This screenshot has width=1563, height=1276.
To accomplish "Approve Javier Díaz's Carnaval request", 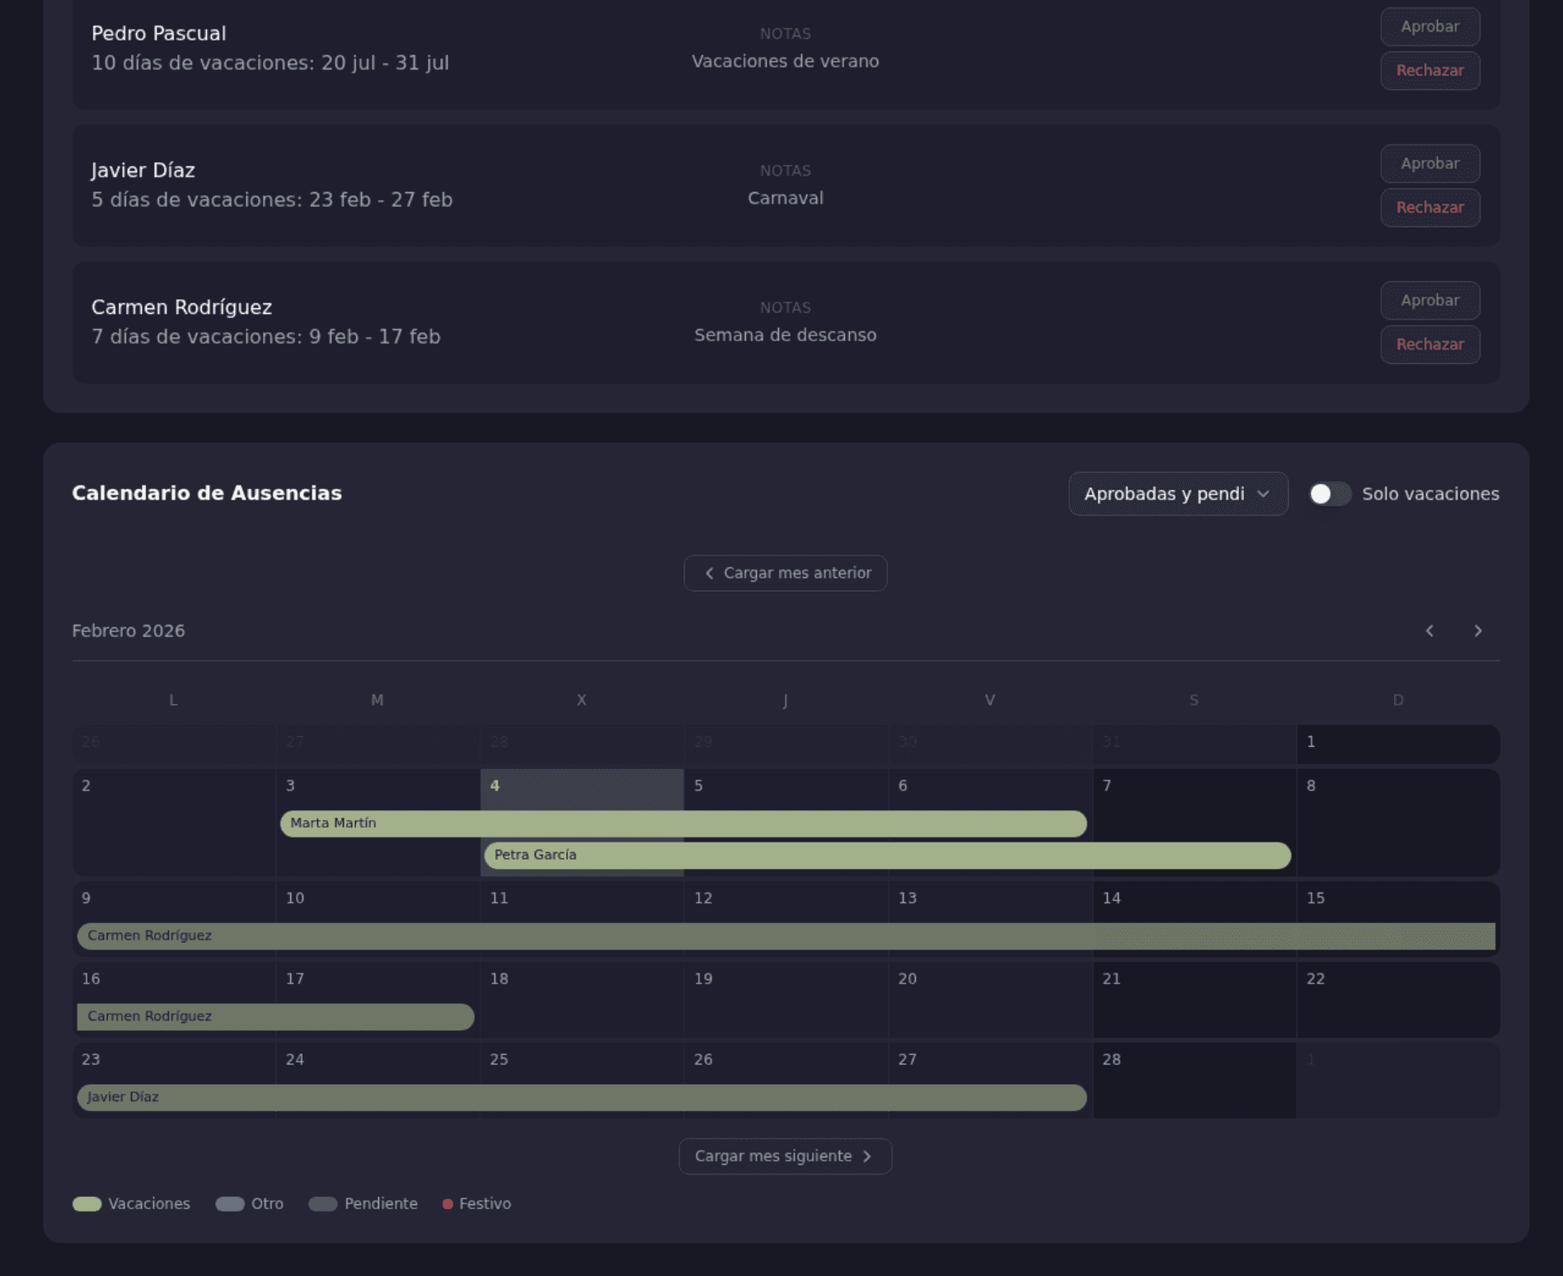I will click(1429, 163).
